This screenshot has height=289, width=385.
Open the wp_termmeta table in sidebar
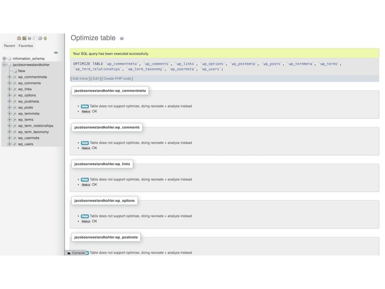pyautogui.click(x=29, y=114)
